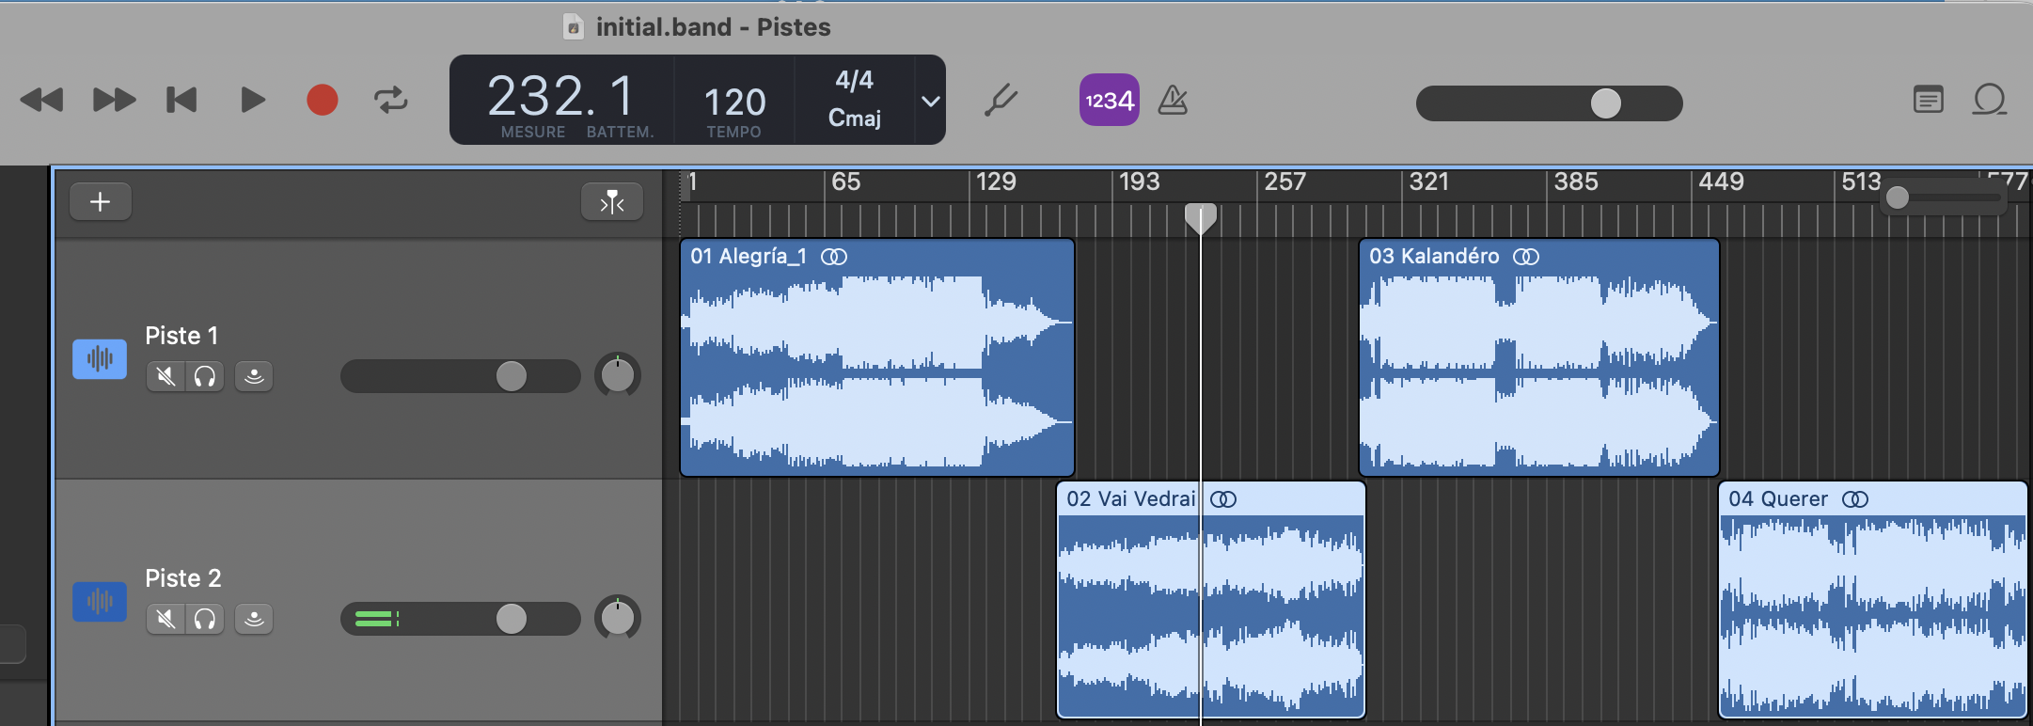Click Piste 1 volume slider knob
Screen dimensions: 2033x726
[512, 376]
